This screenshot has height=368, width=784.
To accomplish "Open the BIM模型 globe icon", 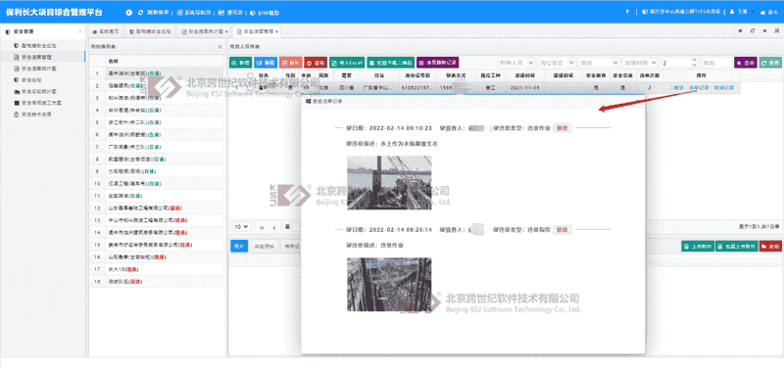I will (252, 12).
